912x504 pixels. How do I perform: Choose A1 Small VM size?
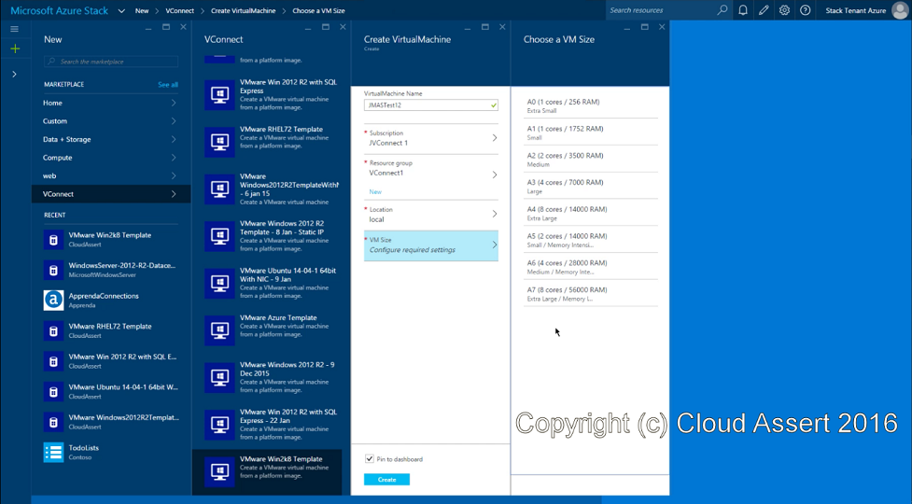(x=591, y=133)
